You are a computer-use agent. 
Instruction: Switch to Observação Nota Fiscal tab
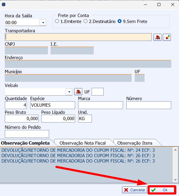83,143
